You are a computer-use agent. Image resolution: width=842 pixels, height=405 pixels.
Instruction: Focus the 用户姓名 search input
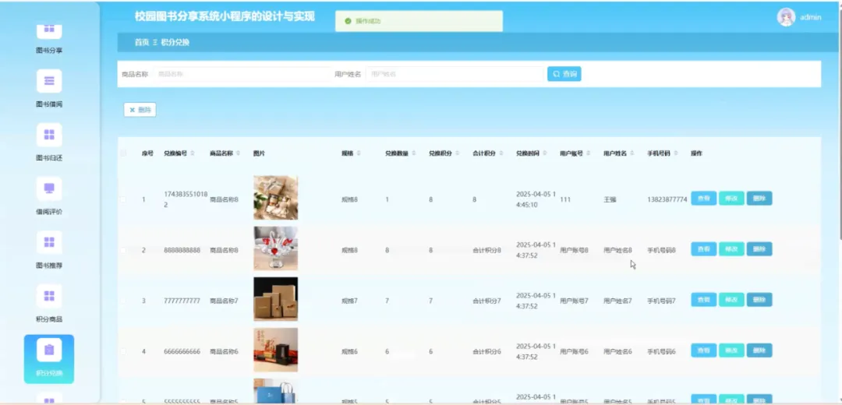[455, 74]
